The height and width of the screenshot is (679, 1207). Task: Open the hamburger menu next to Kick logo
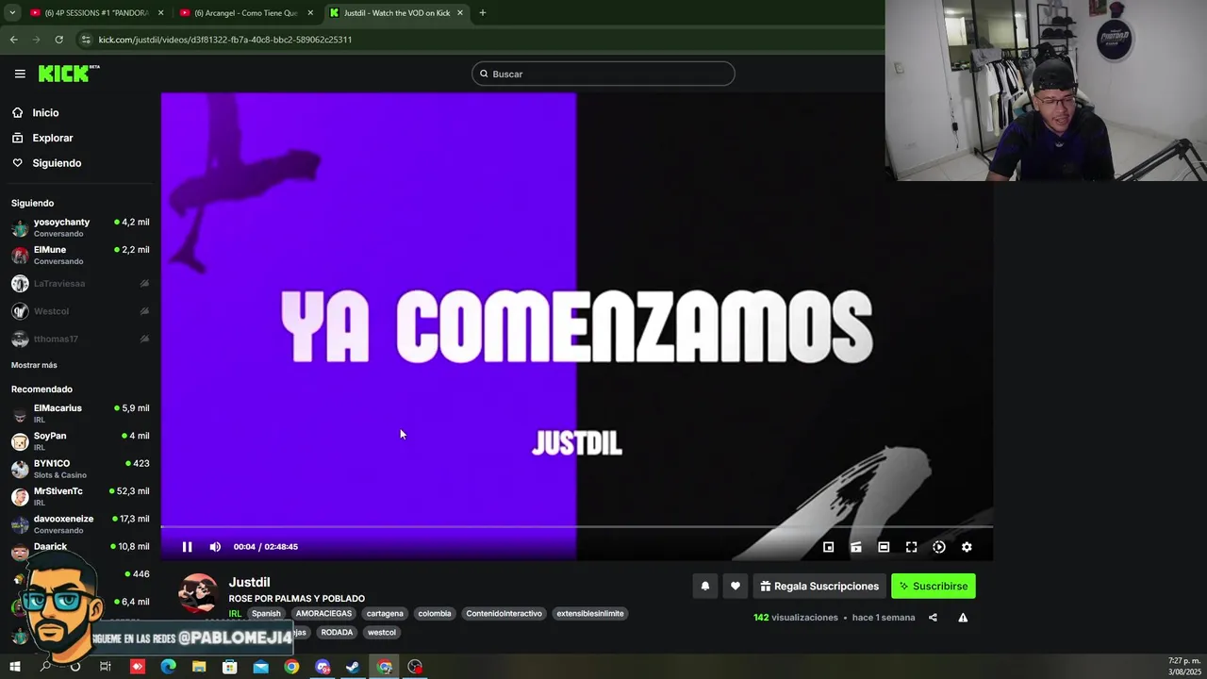pyautogui.click(x=20, y=74)
